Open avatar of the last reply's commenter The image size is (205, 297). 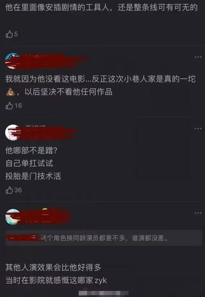(x=12, y=216)
